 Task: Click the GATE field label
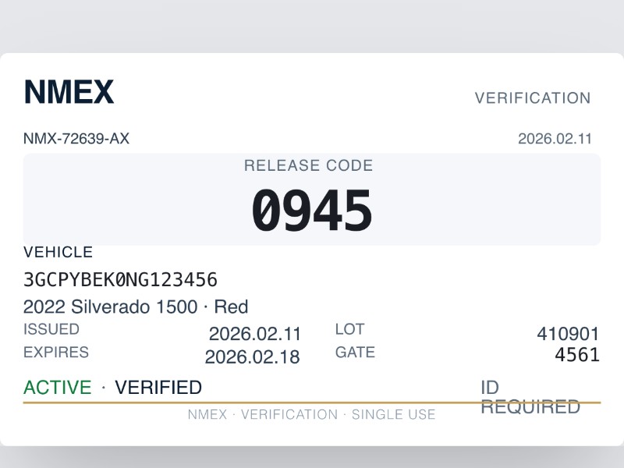point(355,352)
